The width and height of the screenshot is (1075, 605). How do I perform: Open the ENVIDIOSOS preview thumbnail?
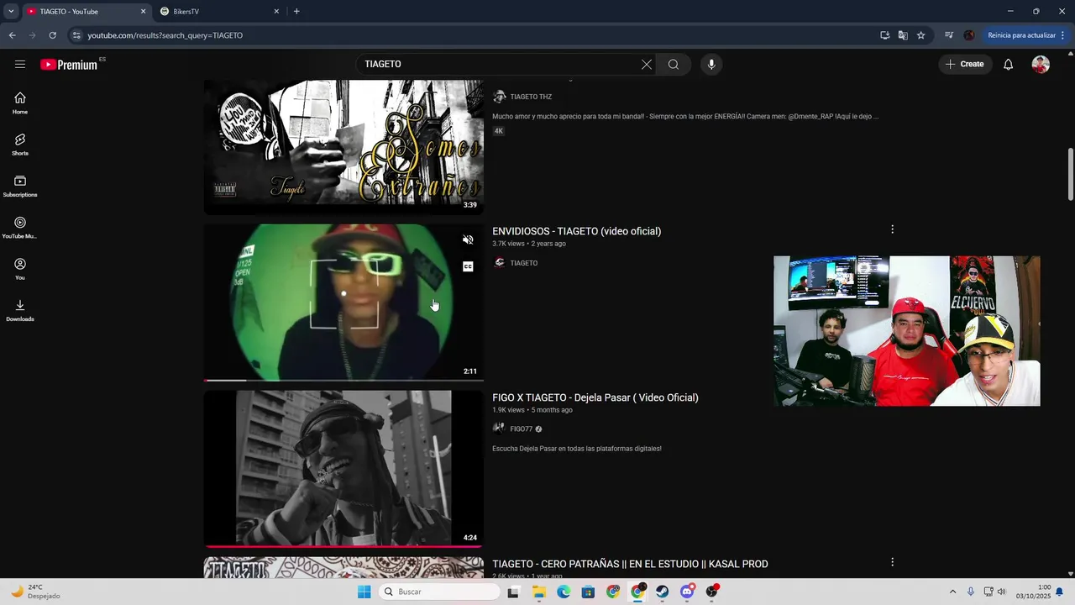point(343,302)
